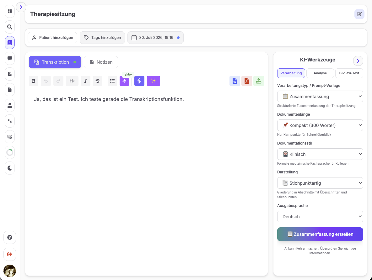Toggle dark mode with moon icon

pos(10,168)
